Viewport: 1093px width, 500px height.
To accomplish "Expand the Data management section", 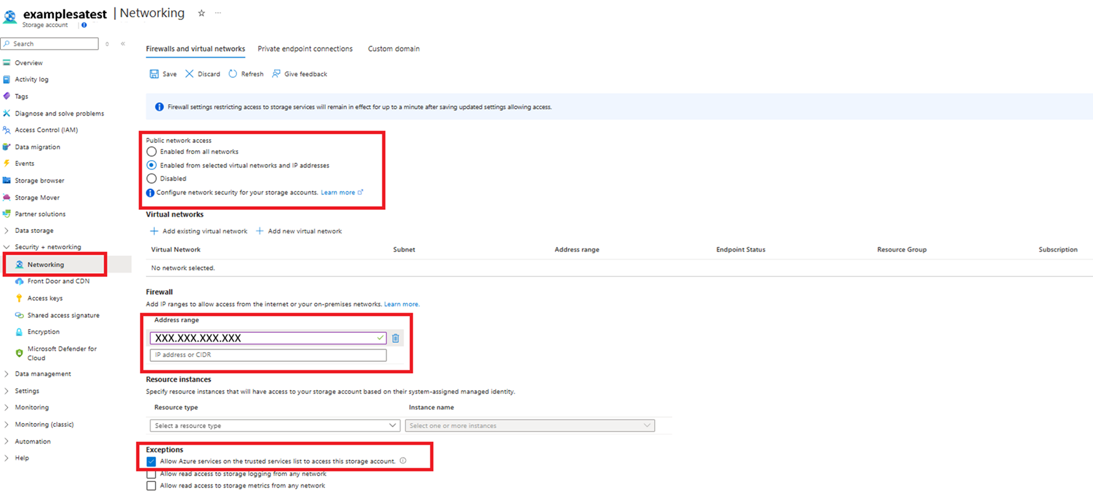I will point(7,374).
